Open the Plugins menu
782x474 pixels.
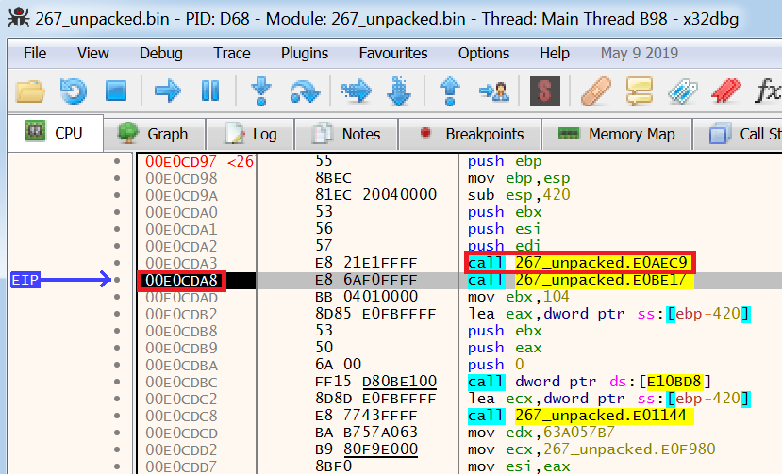click(305, 54)
